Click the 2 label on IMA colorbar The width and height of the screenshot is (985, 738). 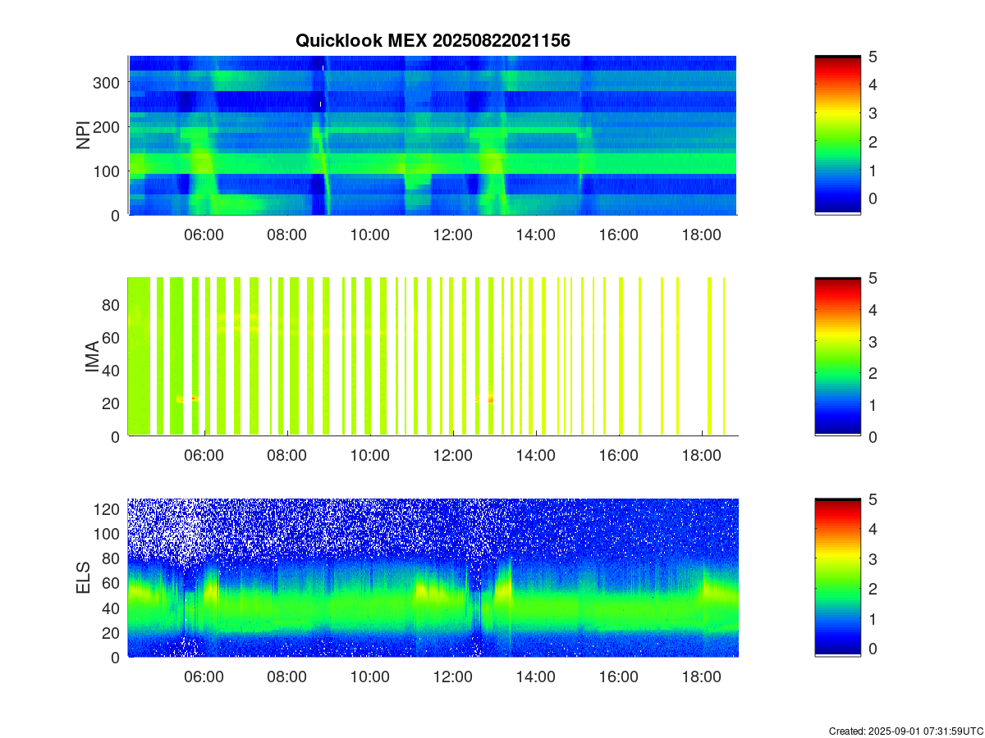click(x=874, y=373)
